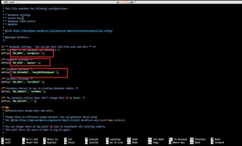Click the Exit shortcut label

point(8,142)
